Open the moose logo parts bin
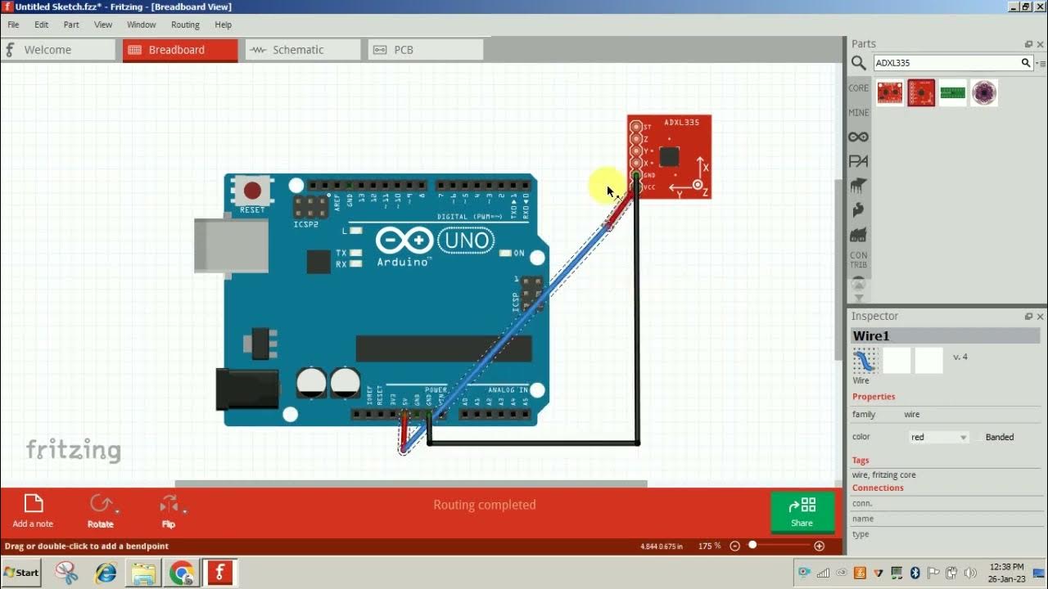 (x=858, y=186)
